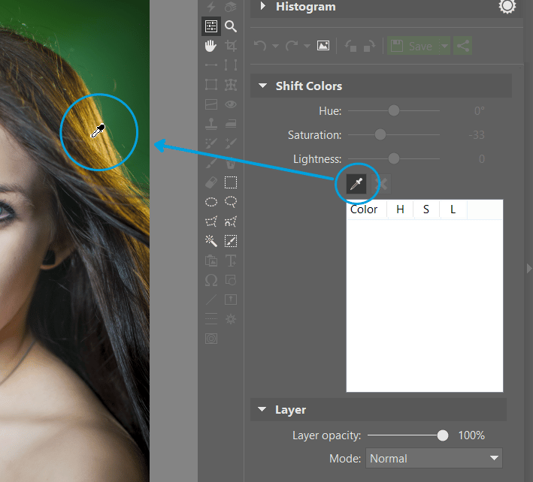This screenshot has width=533, height=482.
Task: Select the Place Image tool
Action: point(211,261)
